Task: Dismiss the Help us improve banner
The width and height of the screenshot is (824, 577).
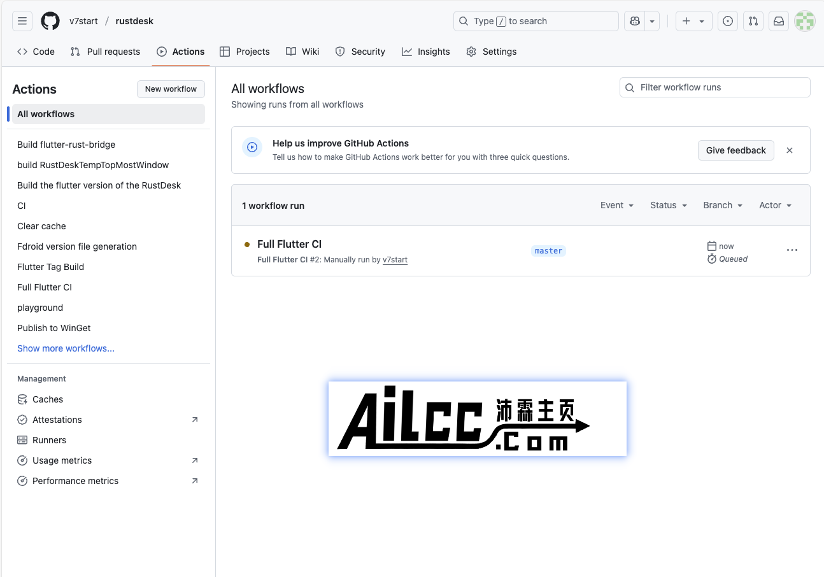Action: [790, 150]
